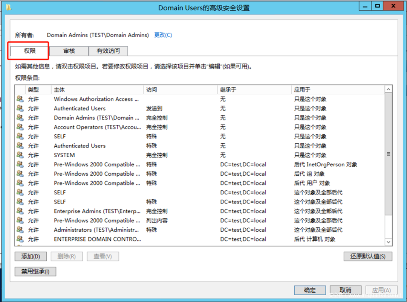Screen dimensions: 407x302
Task: Click the group icon beside the first SELF entry
Action: coord(20,136)
